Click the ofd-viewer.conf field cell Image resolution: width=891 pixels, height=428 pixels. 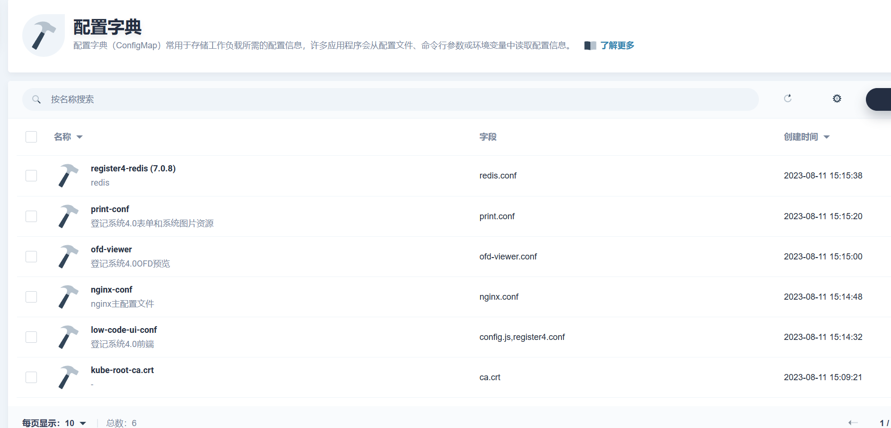pos(508,257)
